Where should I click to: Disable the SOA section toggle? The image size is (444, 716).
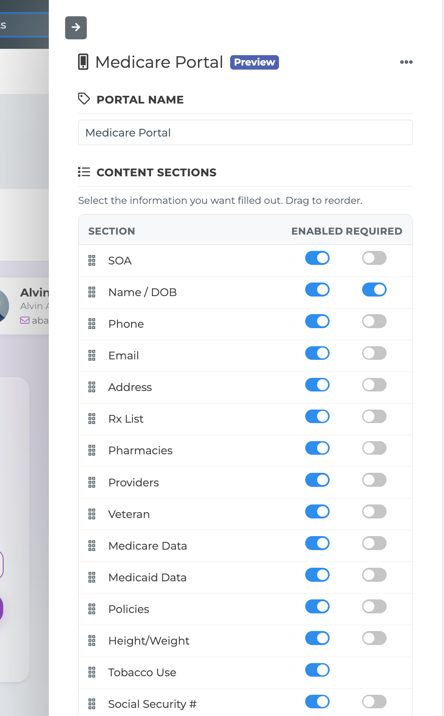point(317,258)
